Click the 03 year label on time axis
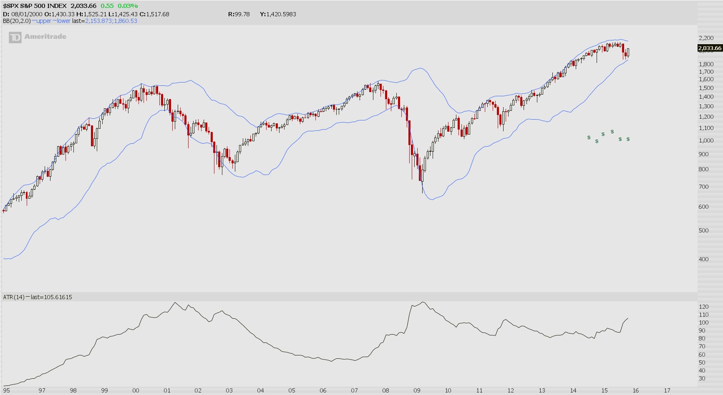The image size is (723, 395). coord(229,390)
